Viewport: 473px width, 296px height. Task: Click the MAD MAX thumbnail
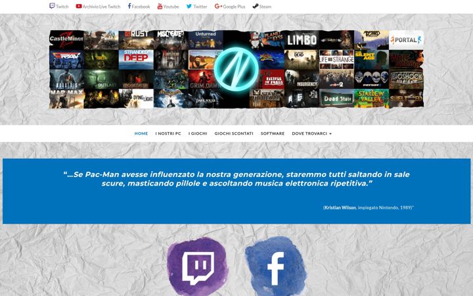[x=66, y=99]
